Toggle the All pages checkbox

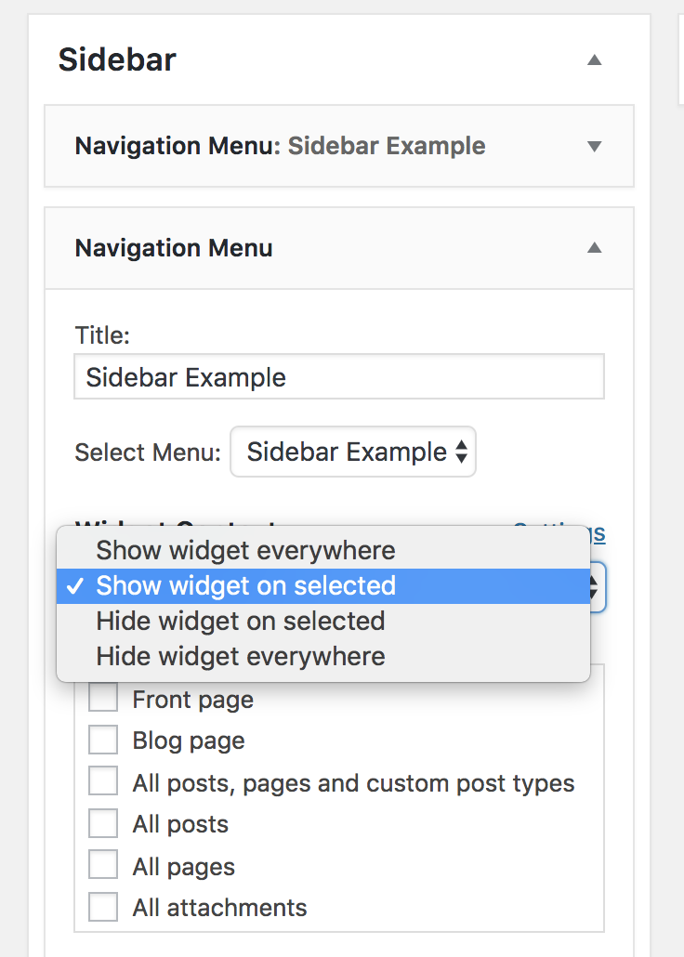(102, 864)
